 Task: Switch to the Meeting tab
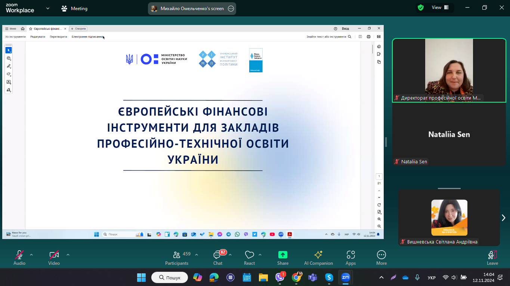[74, 8]
